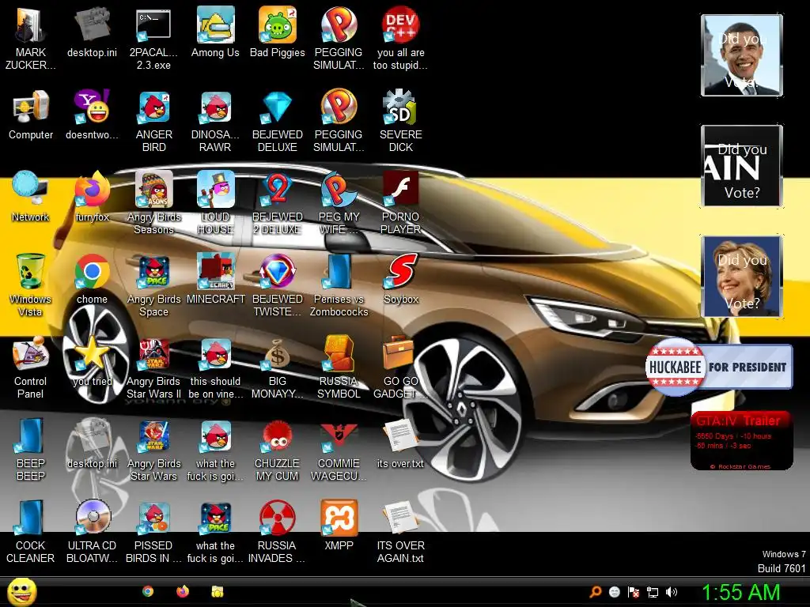810x607 pixels.
Task: Launch Firefox from the taskbar
Action: [183, 591]
